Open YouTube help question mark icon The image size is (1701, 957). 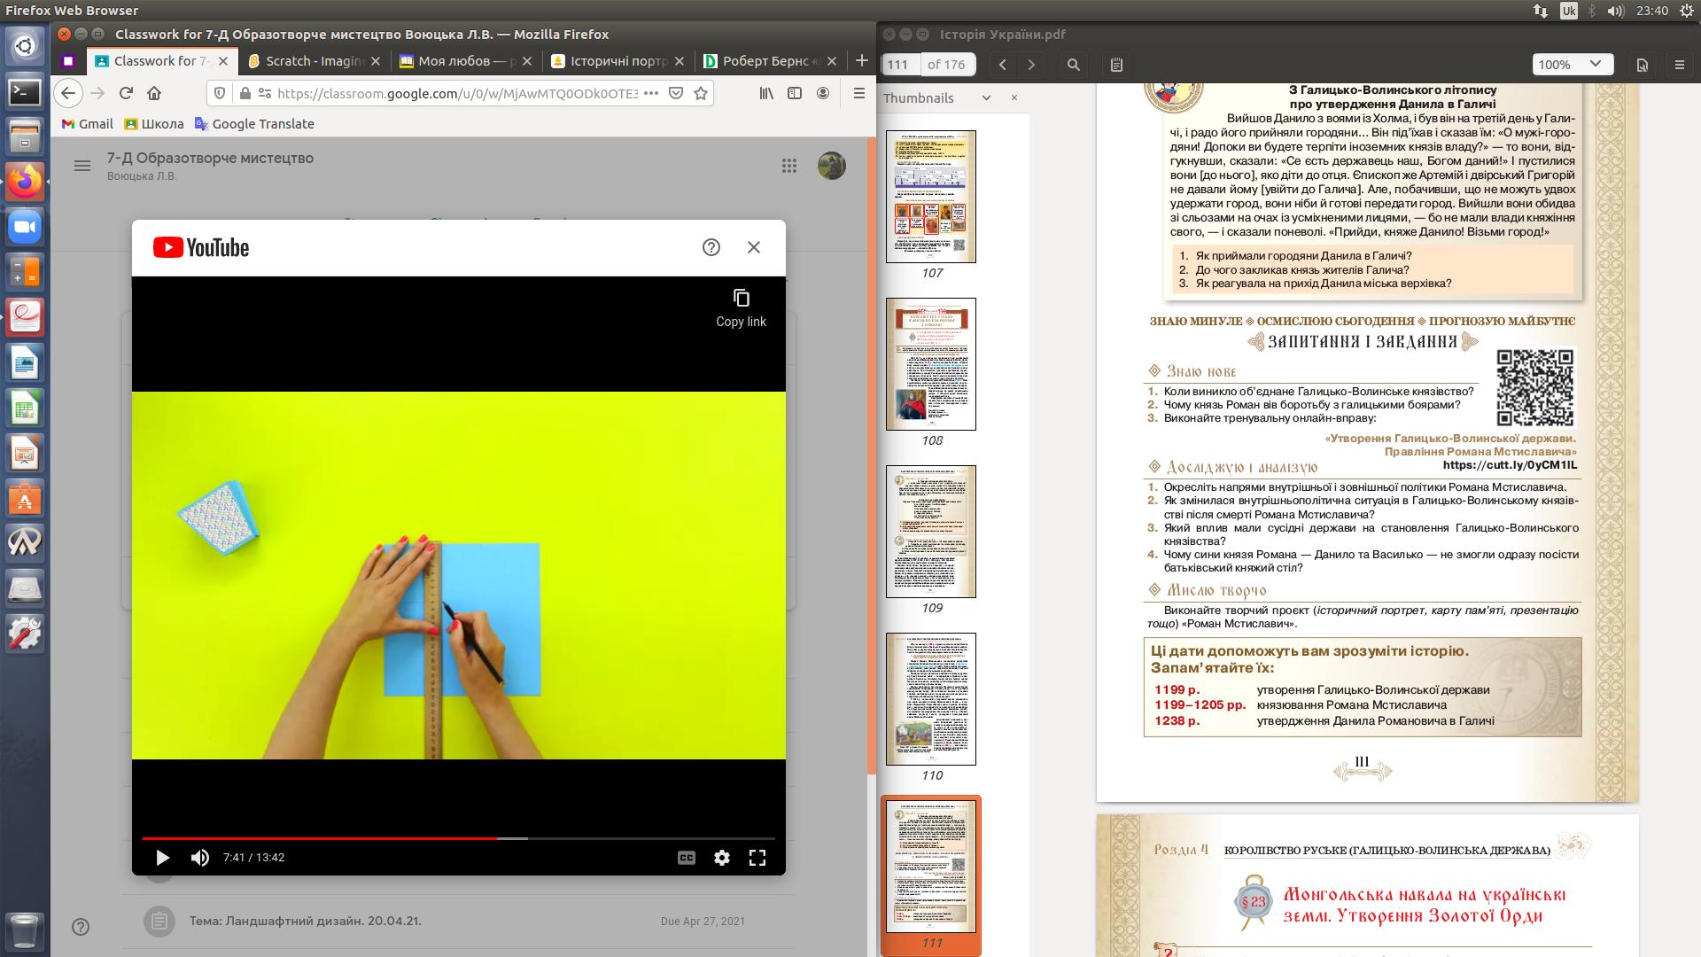click(711, 247)
